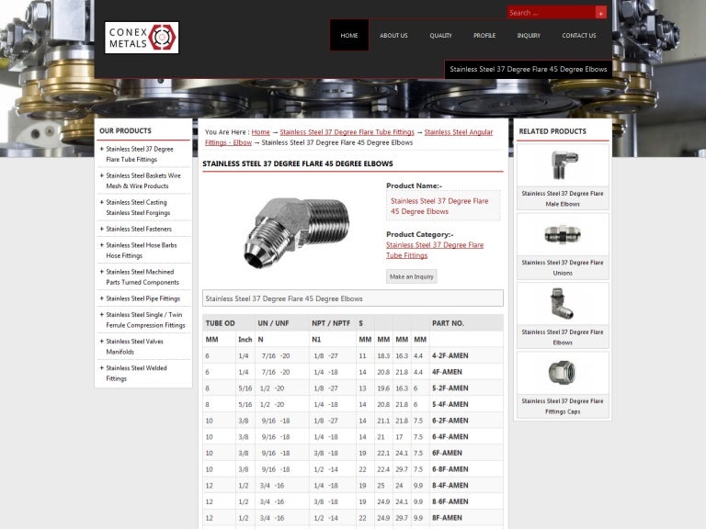This screenshot has width=706, height=529.
Task: Open Male Elbows related product thumbnail
Action: point(563,166)
